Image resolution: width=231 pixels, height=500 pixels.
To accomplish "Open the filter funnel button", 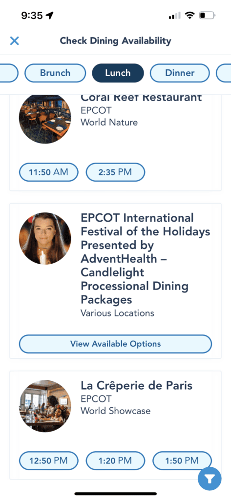I will (x=210, y=479).
